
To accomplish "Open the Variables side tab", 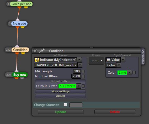I will coord(143,57).
